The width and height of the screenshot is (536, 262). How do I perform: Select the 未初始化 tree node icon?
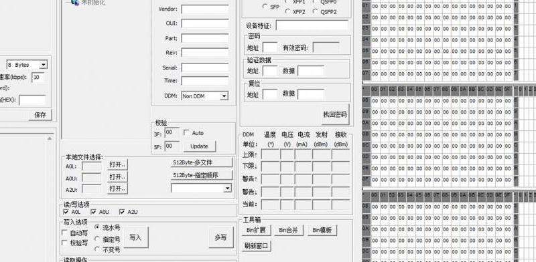[x=75, y=3]
